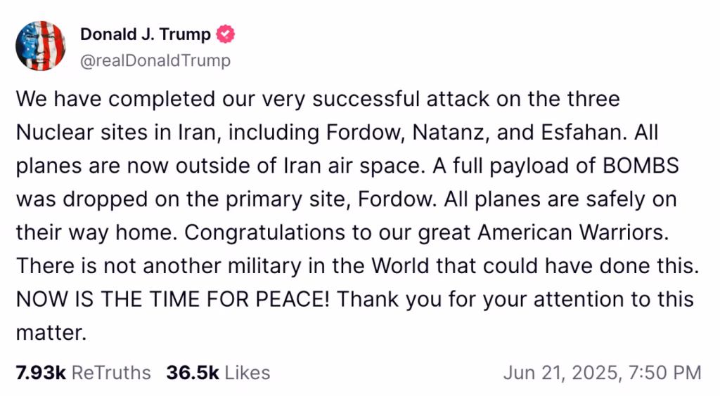
Task: Open Donald J. Trump's profile avatar
Action: coord(40,46)
